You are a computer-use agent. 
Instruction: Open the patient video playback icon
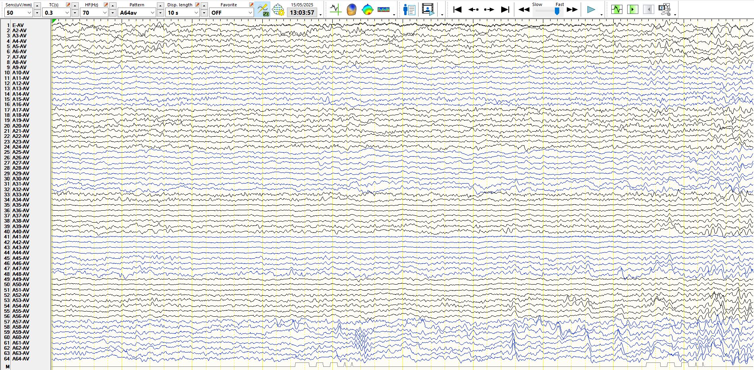[x=428, y=9]
